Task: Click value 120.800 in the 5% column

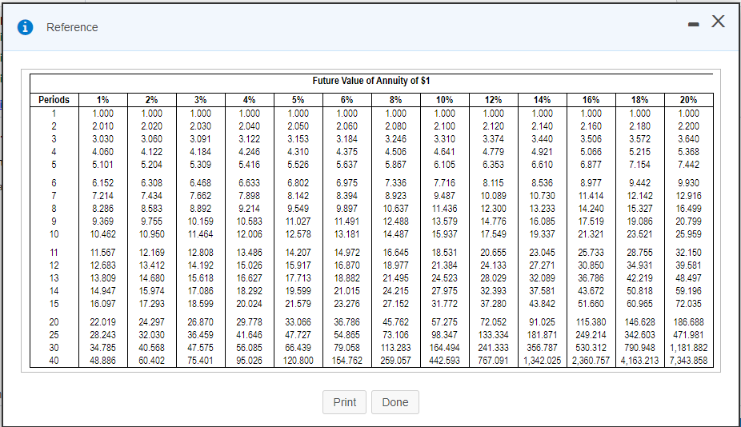Action: tap(298, 361)
